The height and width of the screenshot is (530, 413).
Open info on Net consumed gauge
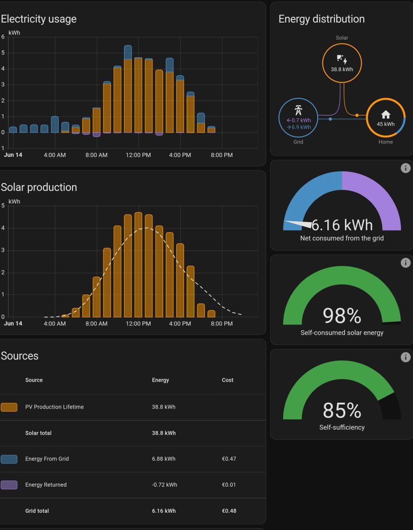(x=405, y=168)
